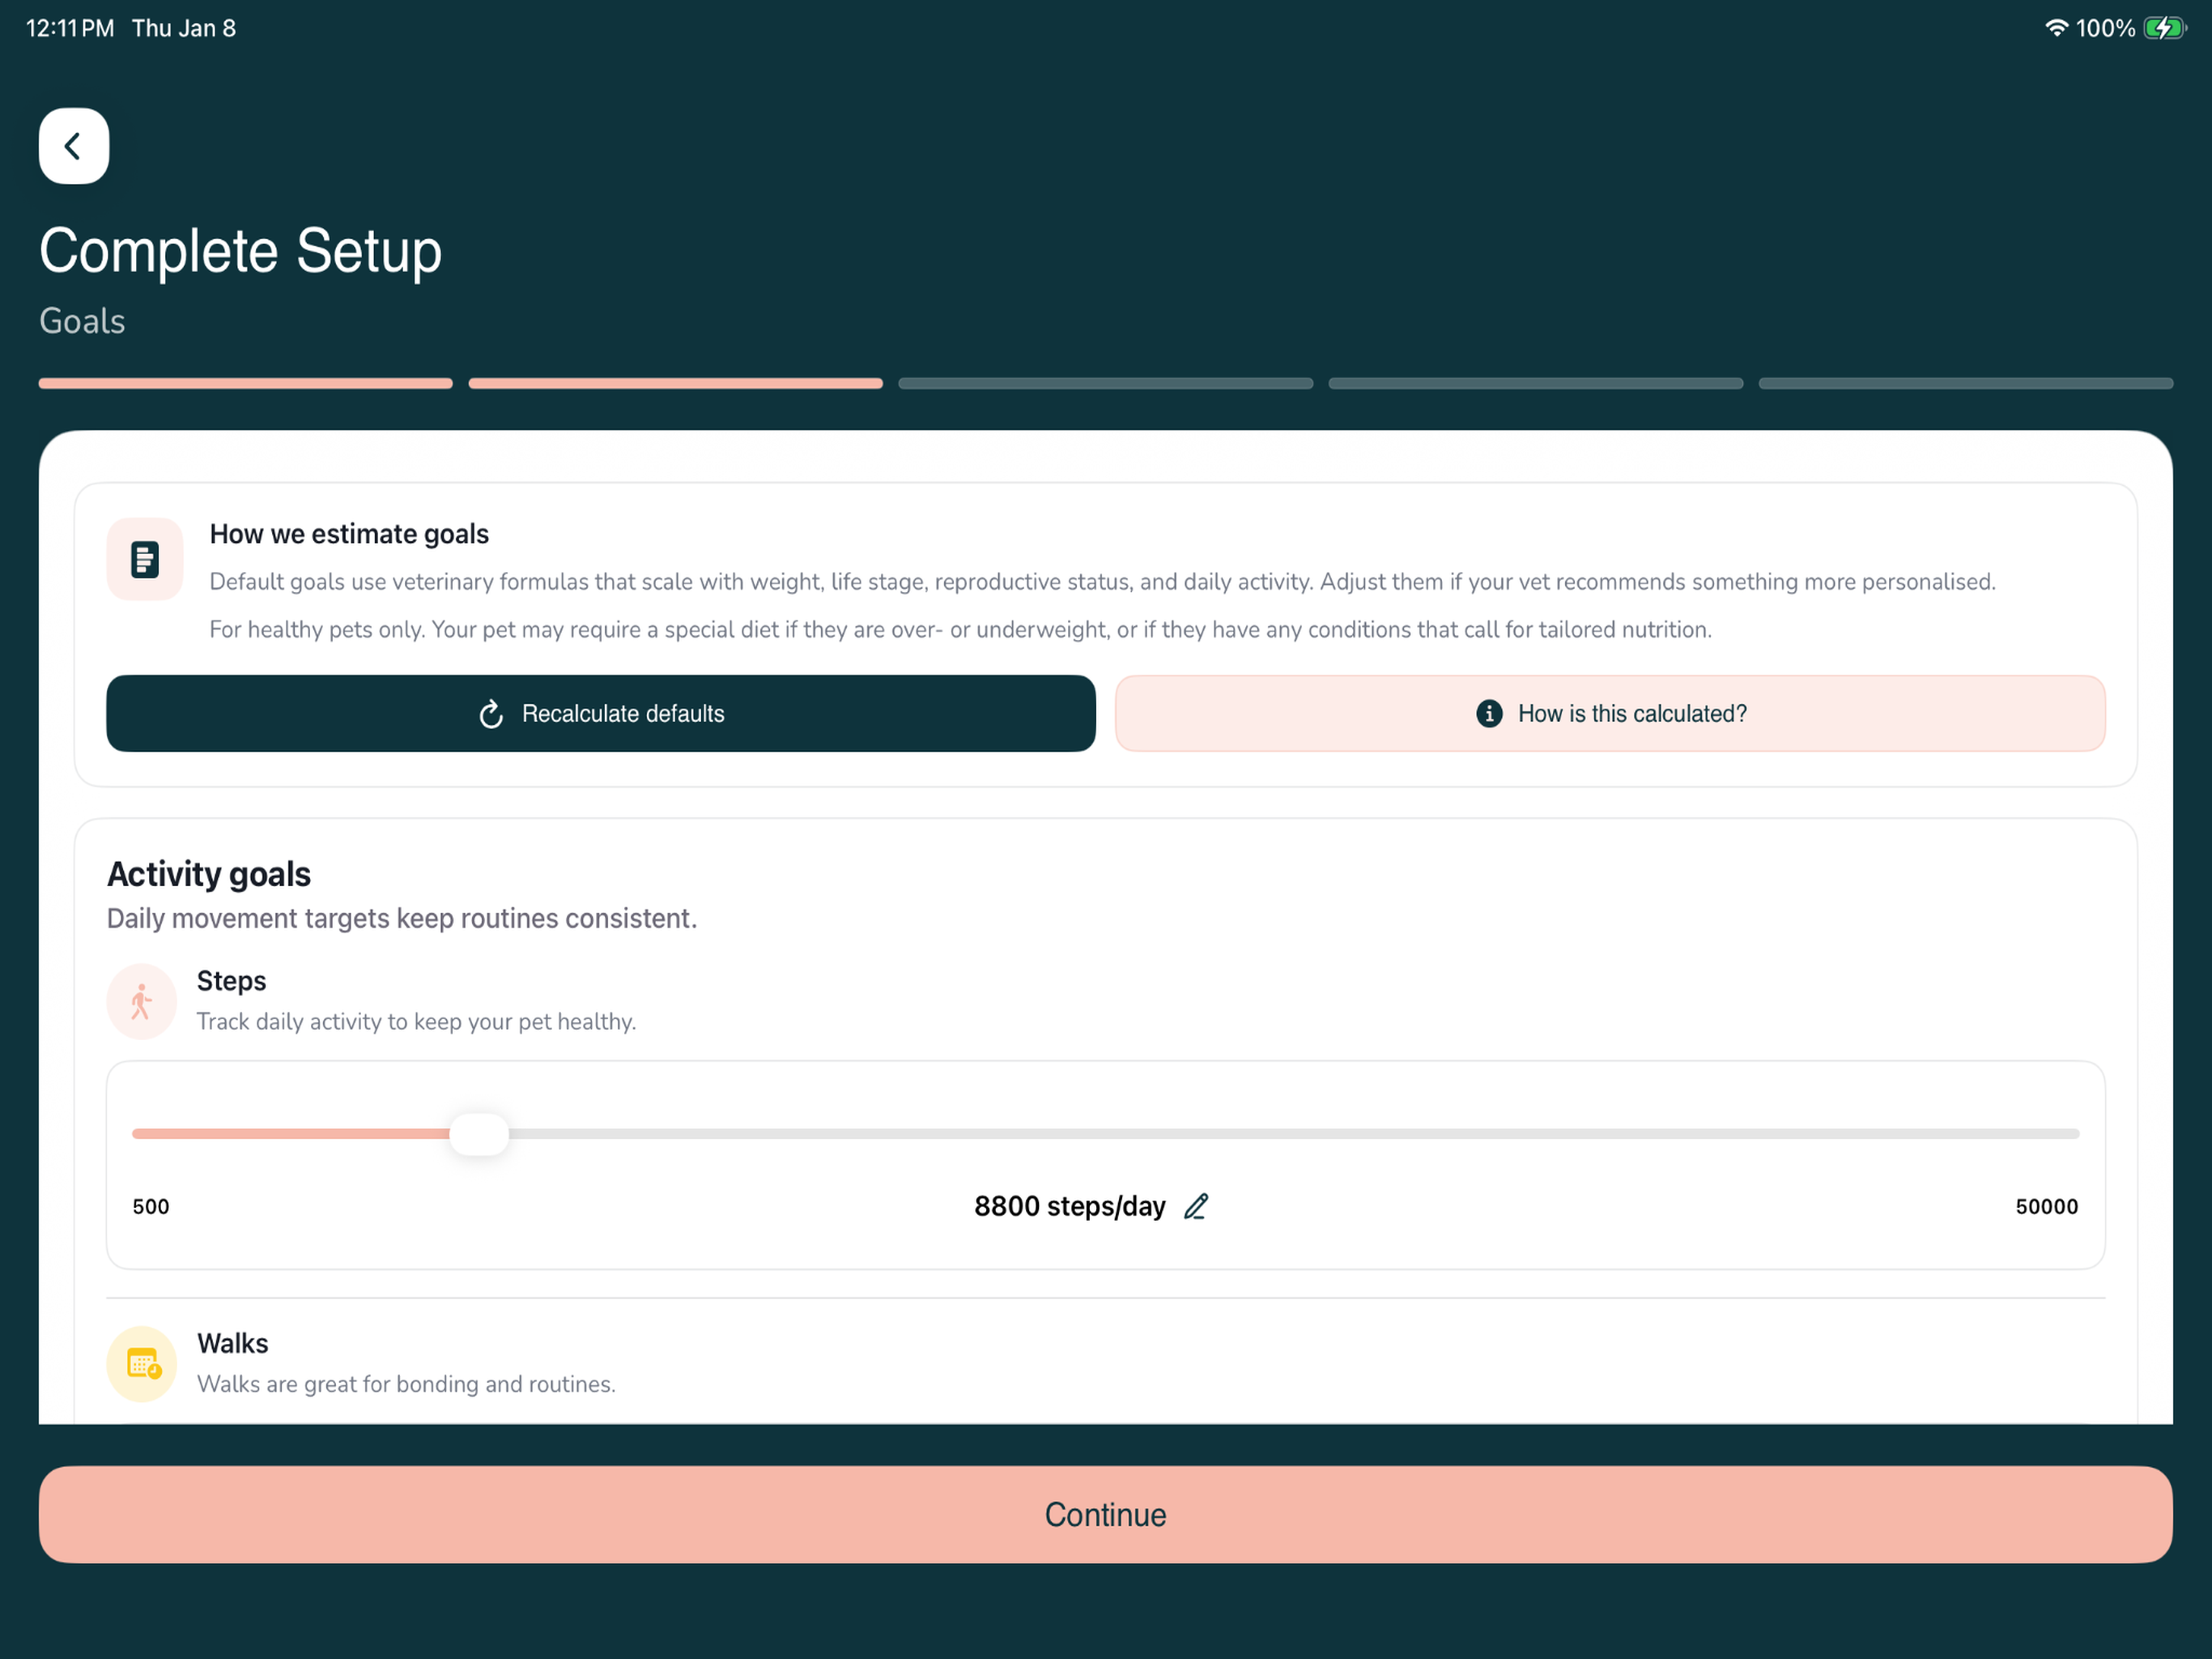Tap the Walks label
This screenshot has height=1659, width=2212.
(232, 1344)
